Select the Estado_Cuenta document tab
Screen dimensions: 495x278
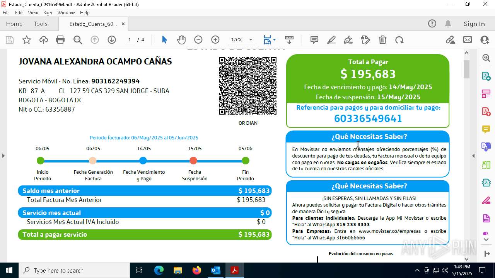[93, 24]
